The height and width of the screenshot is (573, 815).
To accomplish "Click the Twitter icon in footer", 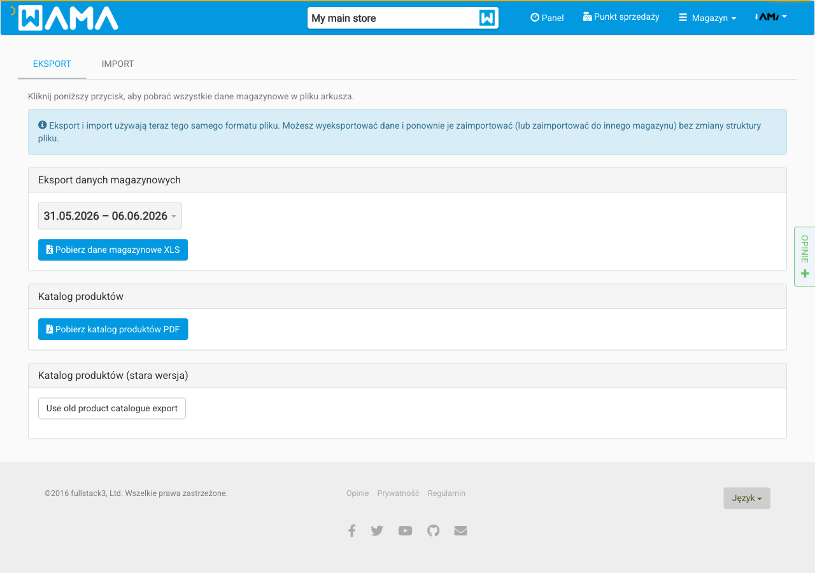I will tap(377, 530).
